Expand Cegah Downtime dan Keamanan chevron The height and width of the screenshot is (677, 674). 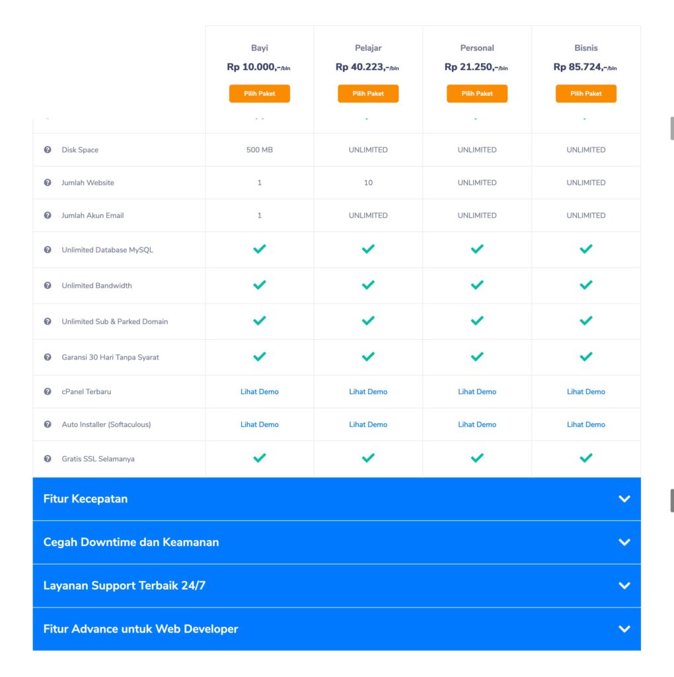coord(624,542)
